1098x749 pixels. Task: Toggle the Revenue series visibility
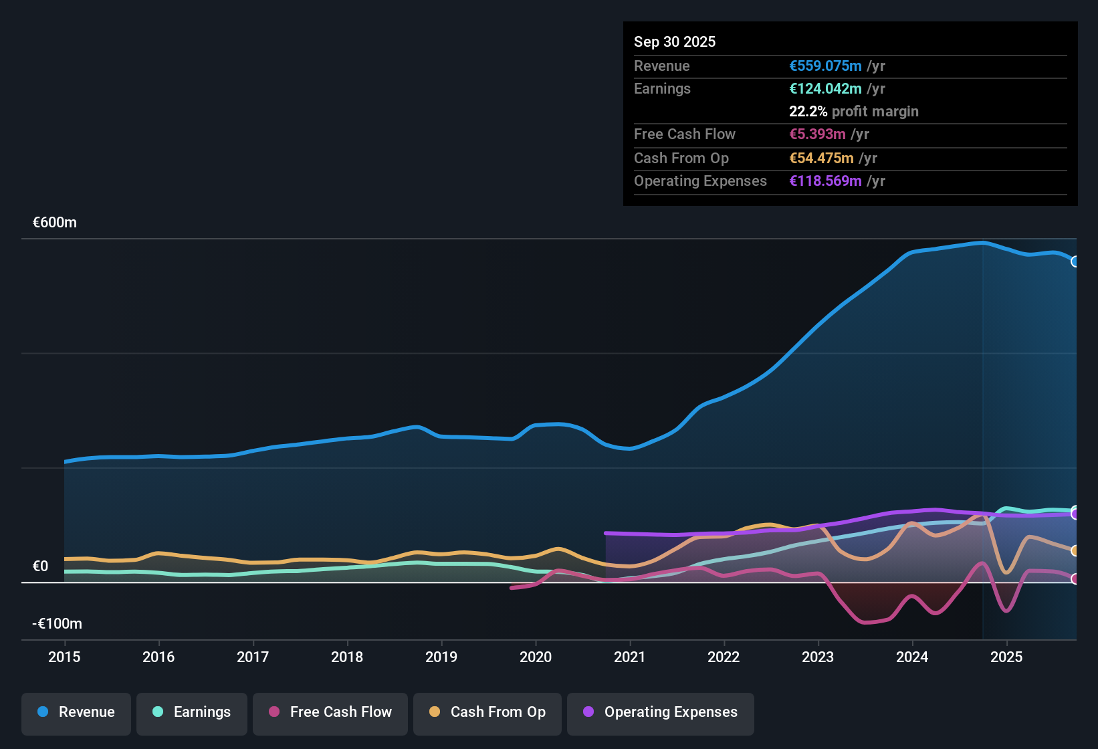(76, 712)
